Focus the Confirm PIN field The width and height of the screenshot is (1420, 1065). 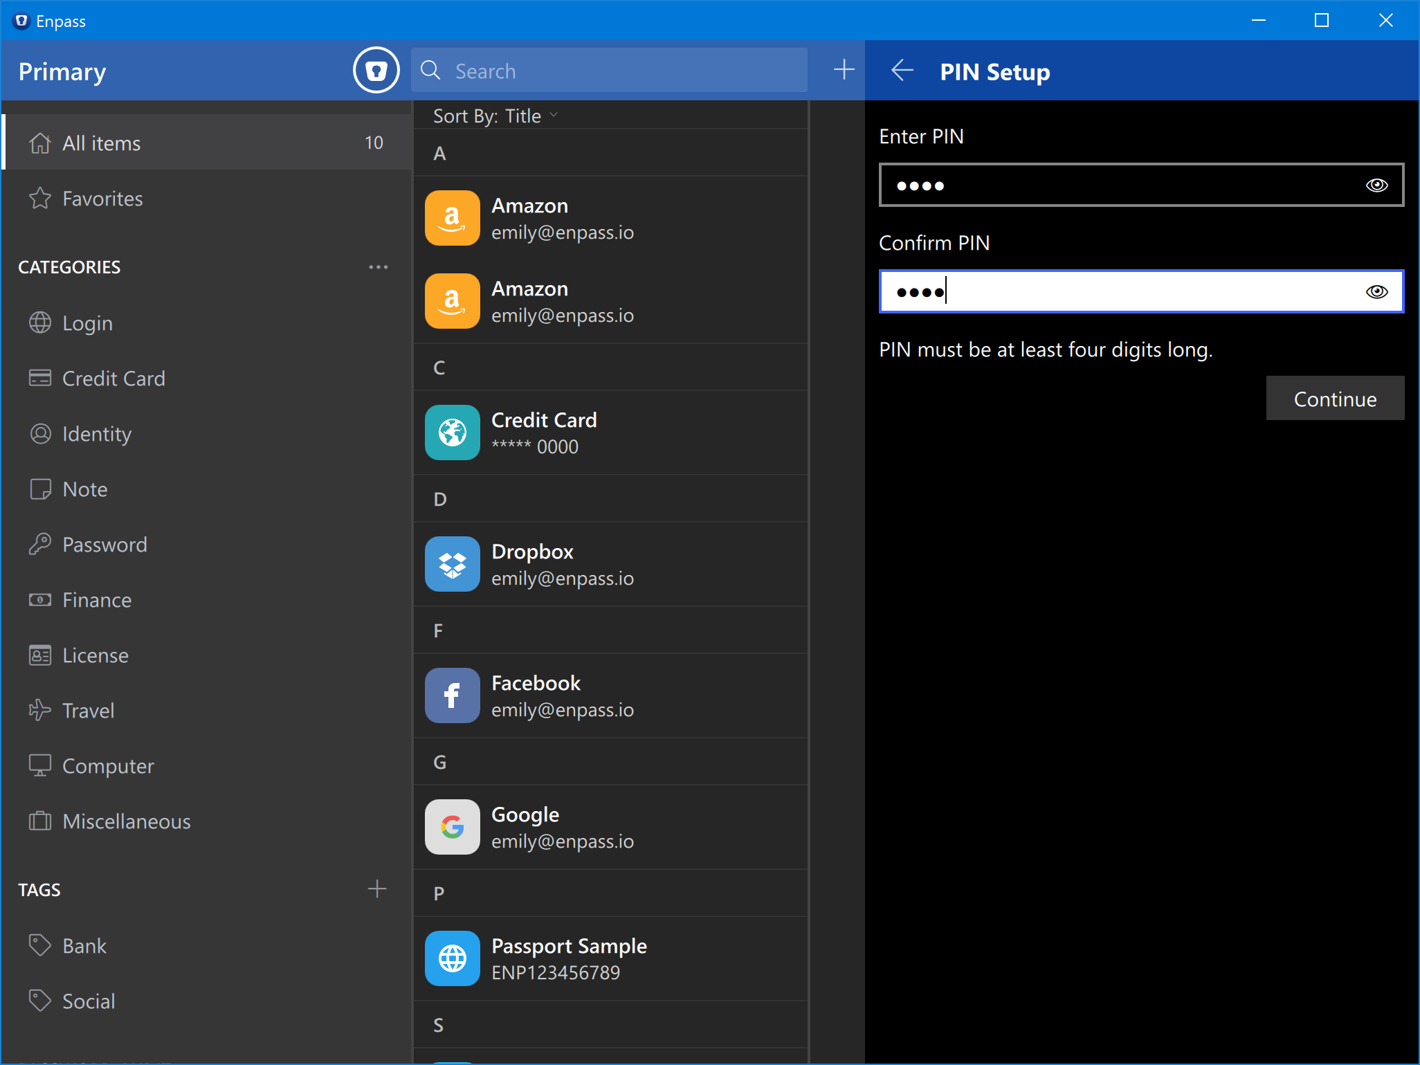(x=1141, y=291)
